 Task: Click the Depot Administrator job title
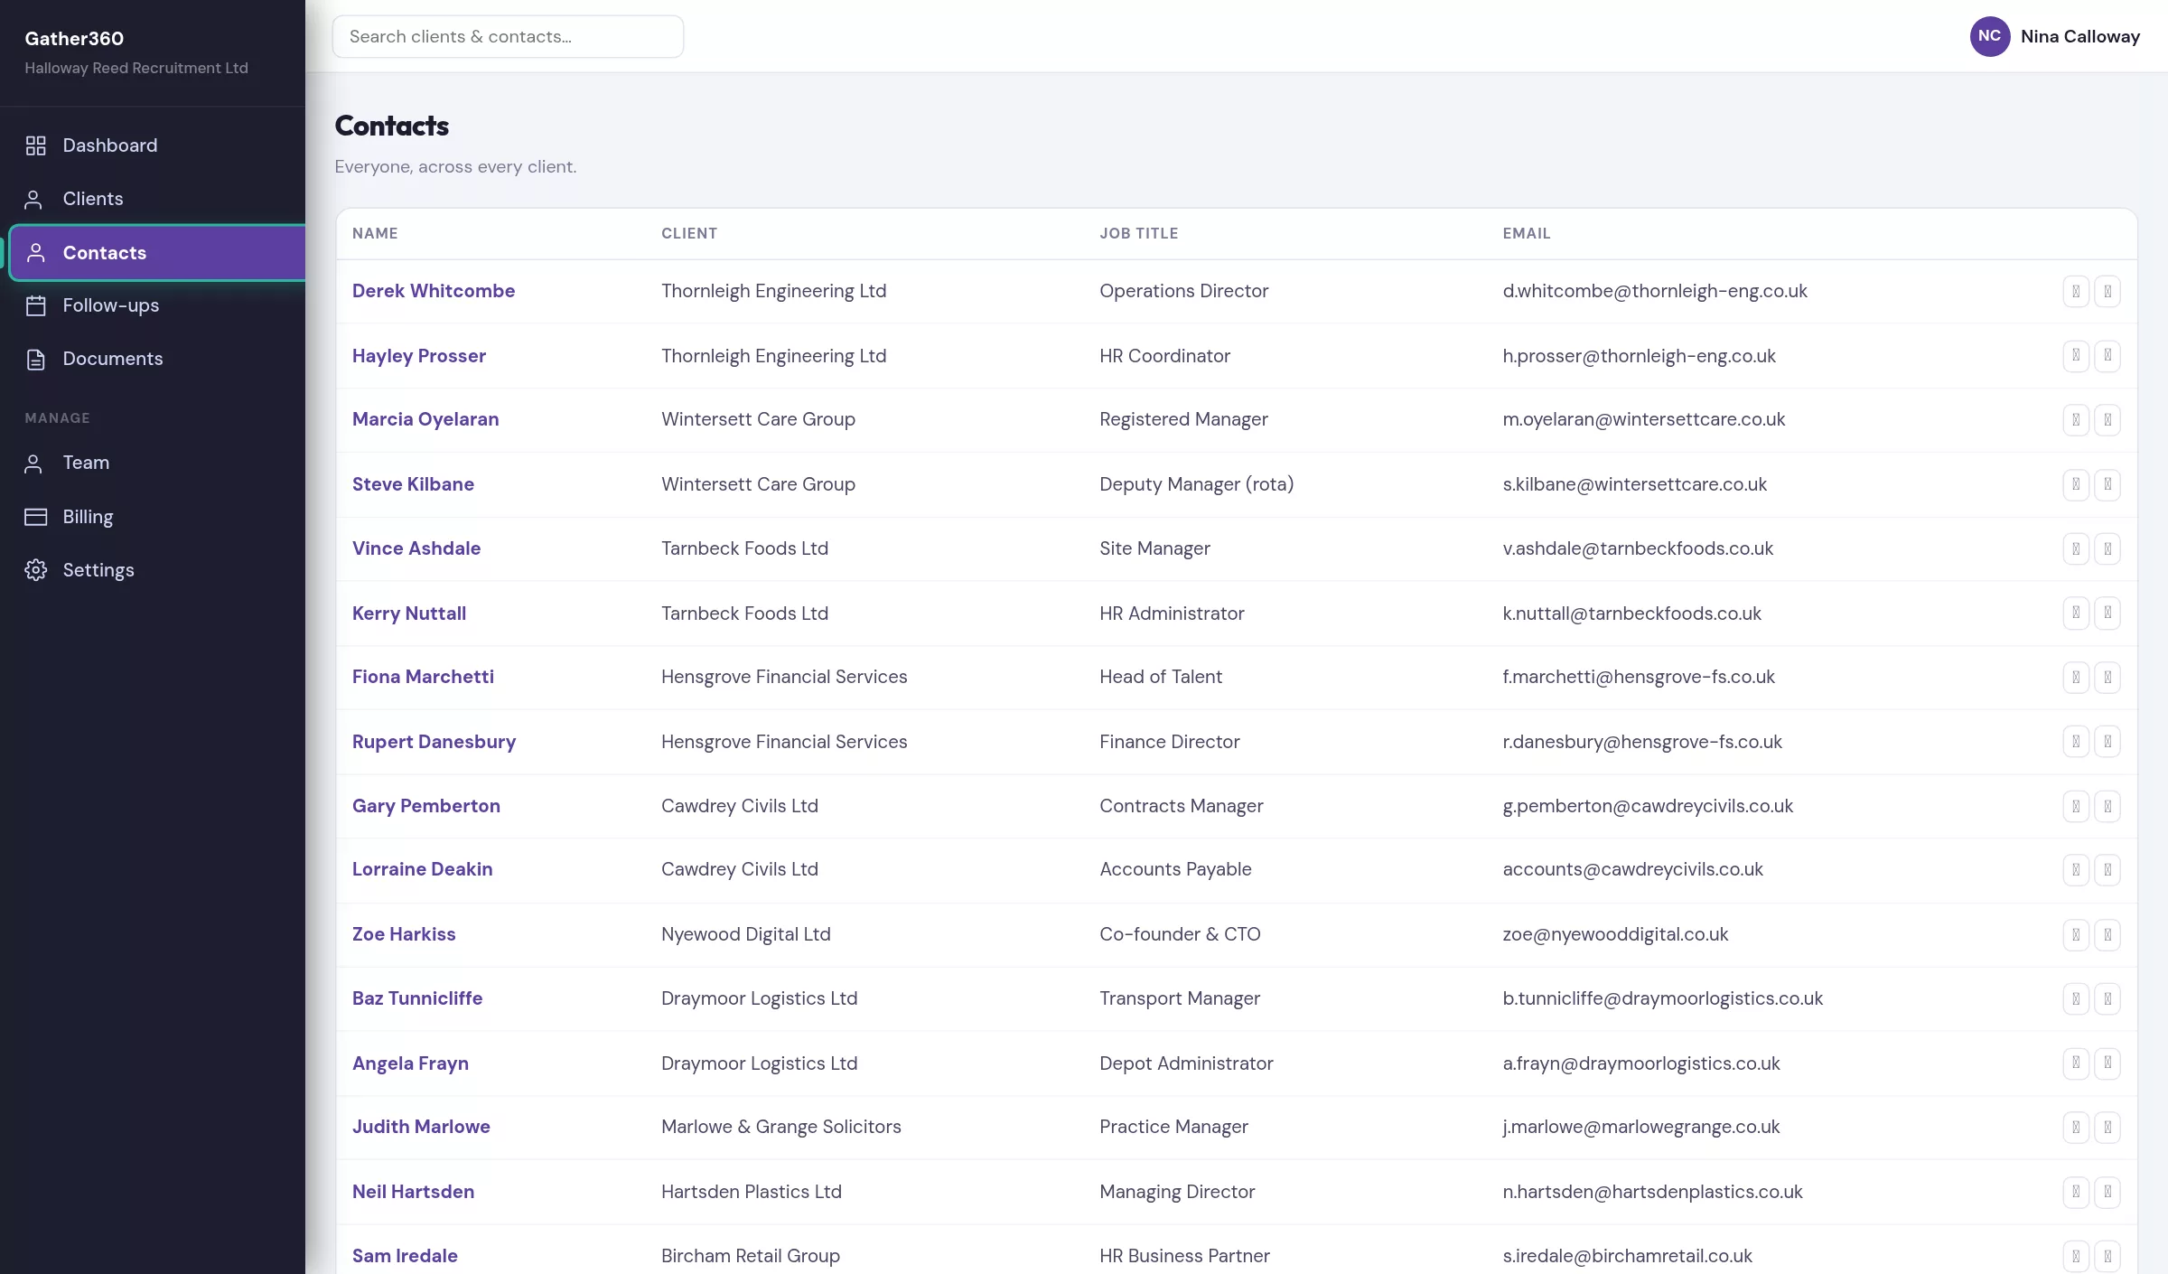1186,1063
